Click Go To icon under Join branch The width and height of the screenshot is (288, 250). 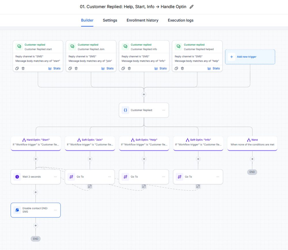pyautogui.click(x=71, y=177)
